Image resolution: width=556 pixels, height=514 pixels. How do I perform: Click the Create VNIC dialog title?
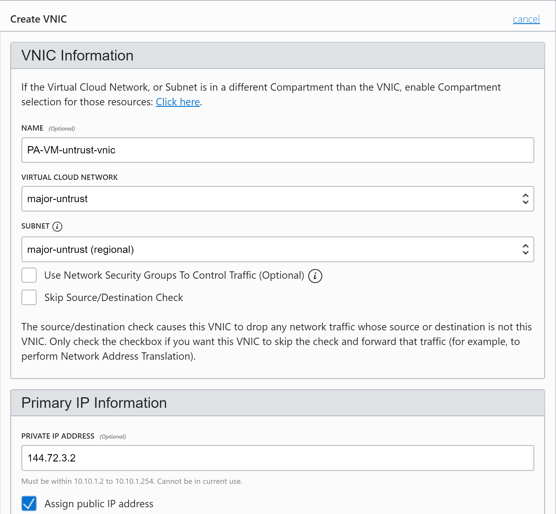coord(38,19)
